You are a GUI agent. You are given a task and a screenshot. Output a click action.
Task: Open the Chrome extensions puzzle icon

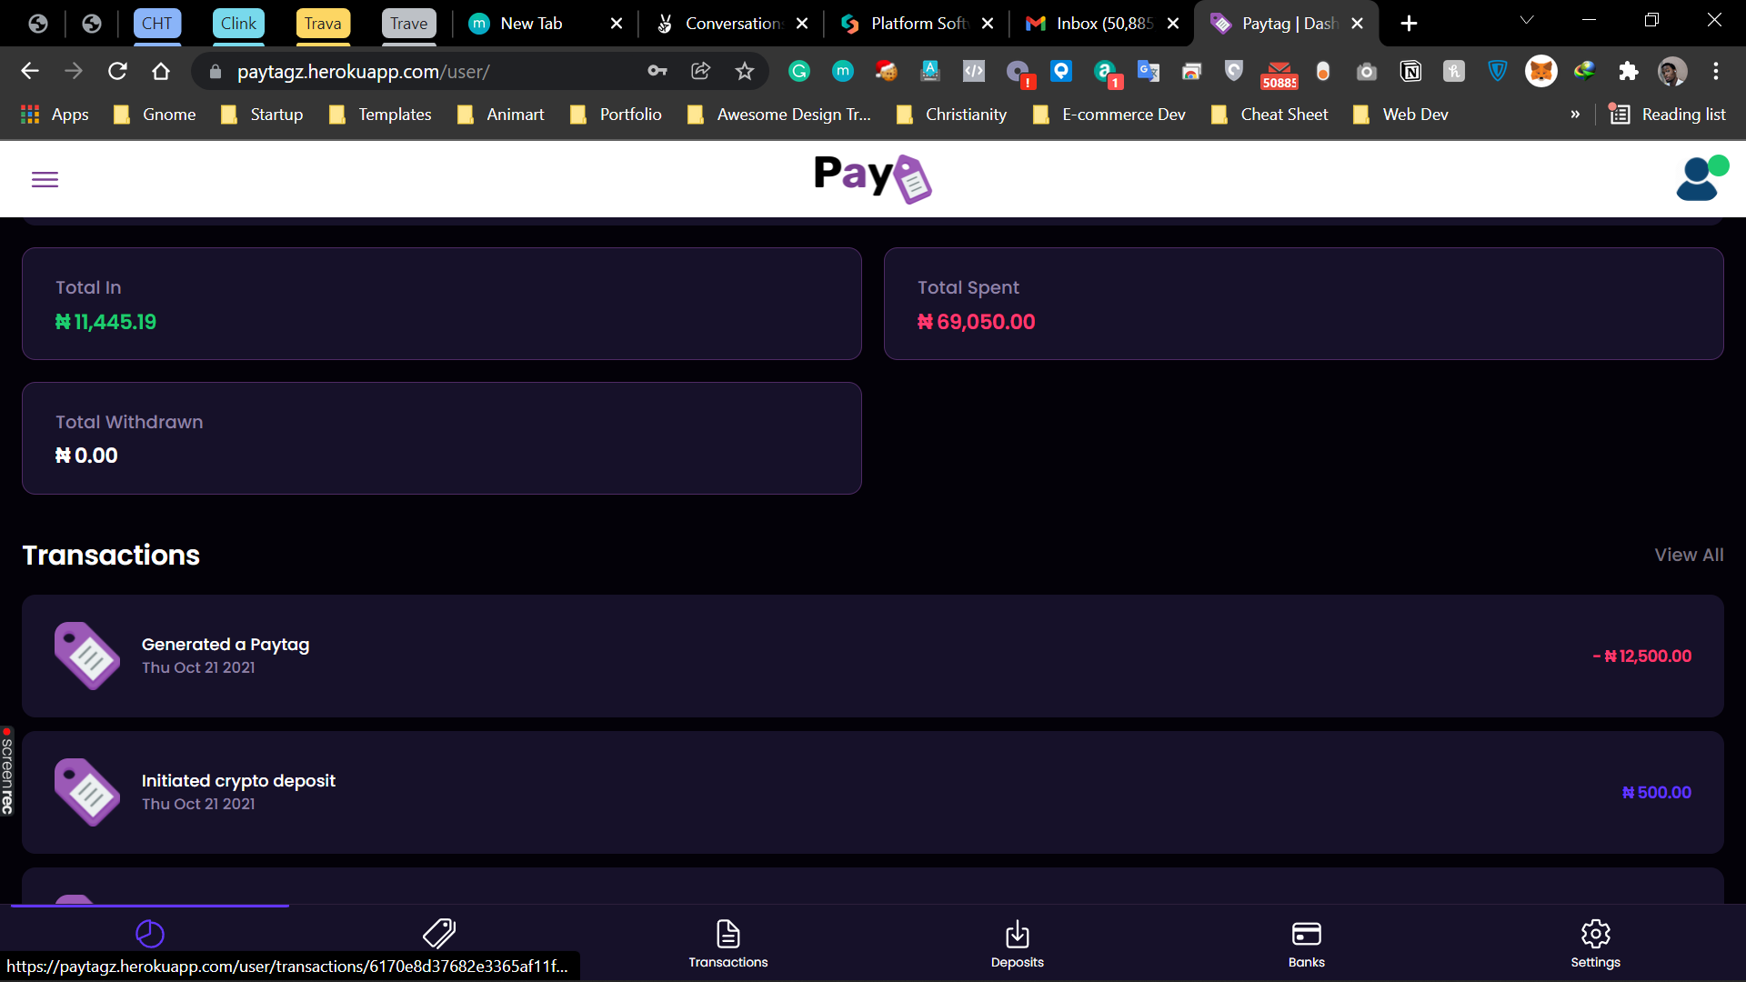pyautogui.click(x=1629, y=71)
